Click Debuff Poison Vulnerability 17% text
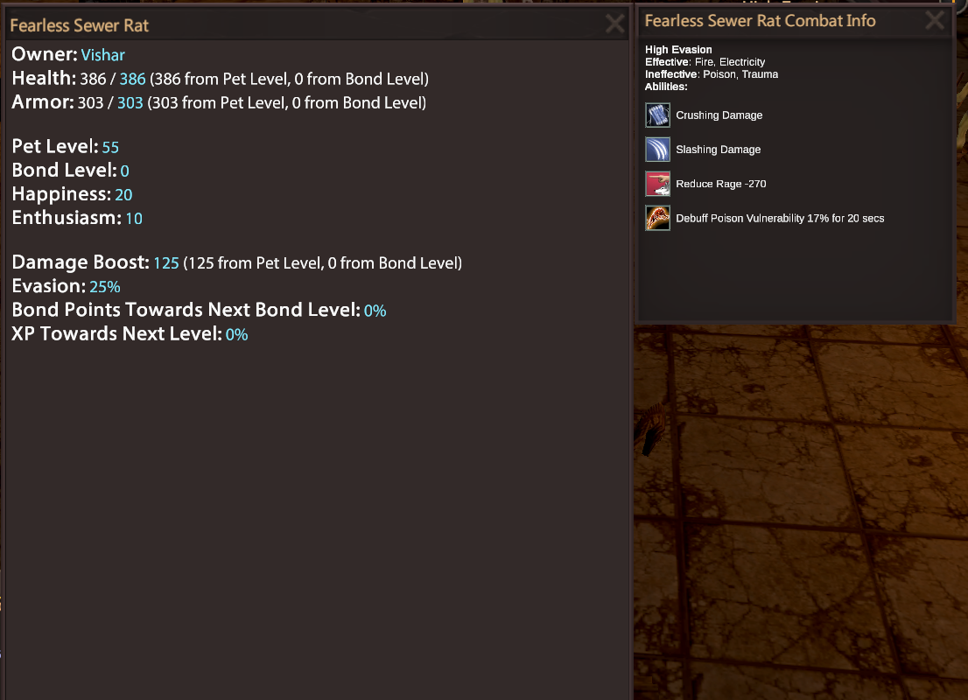Viewport: 968px width, 700px height. point(780,219)
